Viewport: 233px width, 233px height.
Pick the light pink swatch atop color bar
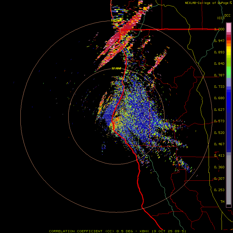(229, 28)
